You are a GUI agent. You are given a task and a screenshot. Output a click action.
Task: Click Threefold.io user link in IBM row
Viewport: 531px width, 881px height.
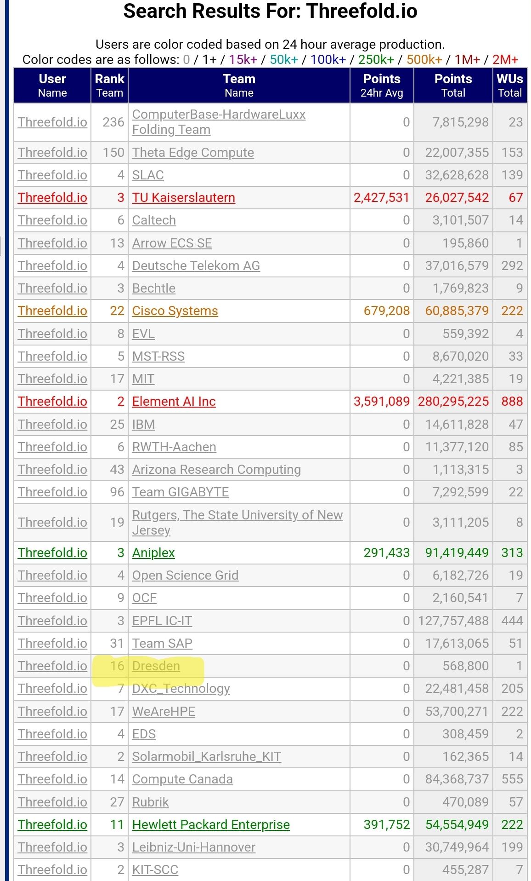coord(52,424)
